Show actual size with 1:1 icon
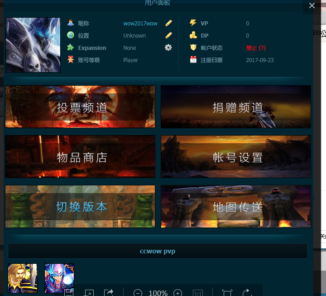This screenshot has height=296, width=326. coord(198,293)
